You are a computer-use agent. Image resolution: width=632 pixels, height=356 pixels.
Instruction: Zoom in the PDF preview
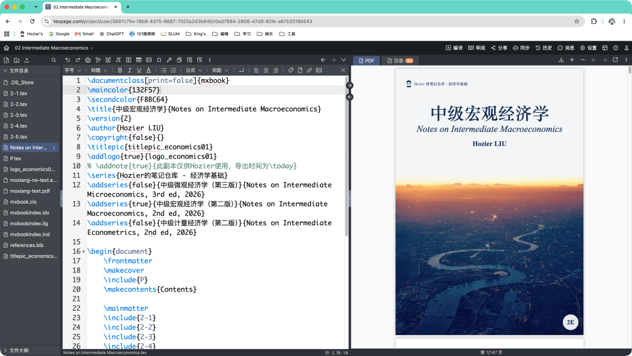click(x=572, y=59)
